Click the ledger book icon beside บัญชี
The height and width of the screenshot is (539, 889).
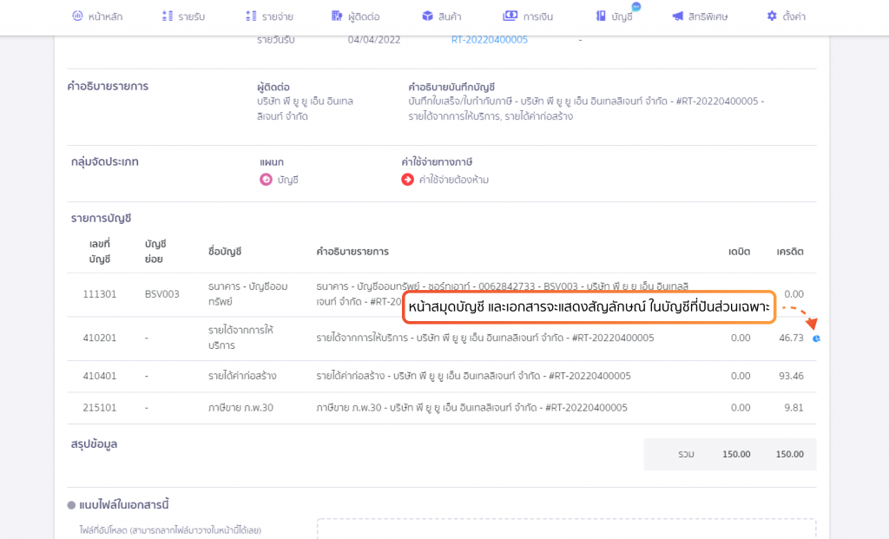click(601, 16)
